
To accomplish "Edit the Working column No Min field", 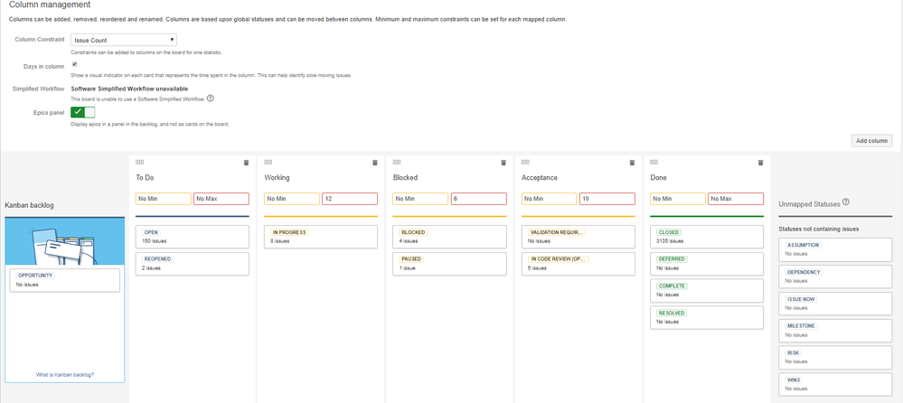I will tap(292, 199).
